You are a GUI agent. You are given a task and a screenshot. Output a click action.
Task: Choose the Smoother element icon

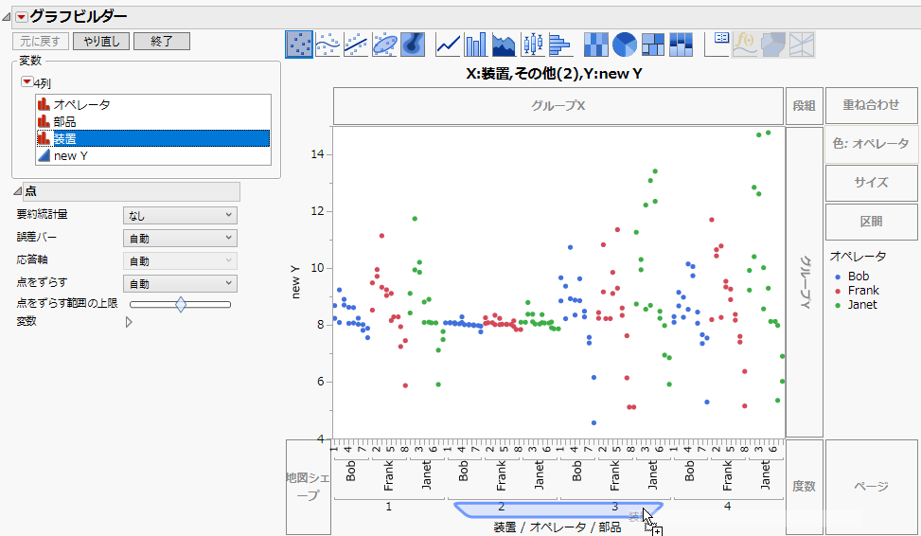[x=328, y=44]
